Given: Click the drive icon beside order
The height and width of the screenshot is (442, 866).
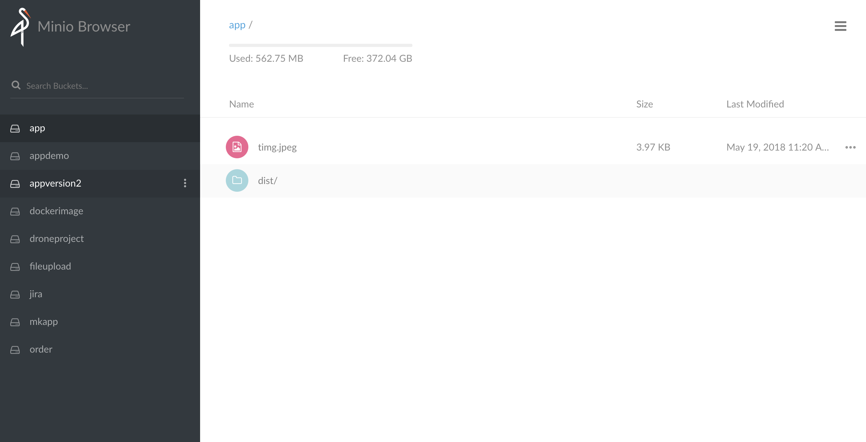Looking at the screenshot, I should [x=15, y=350].
